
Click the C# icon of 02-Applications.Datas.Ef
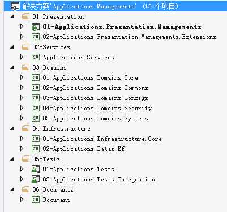(36, 149)
